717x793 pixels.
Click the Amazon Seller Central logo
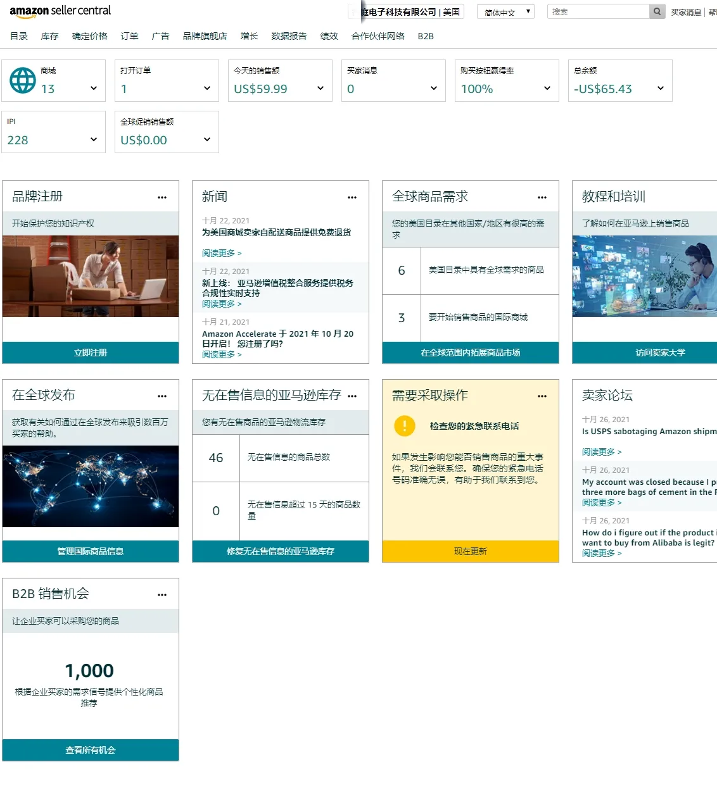pyautogui.click(x=60, y=11)
